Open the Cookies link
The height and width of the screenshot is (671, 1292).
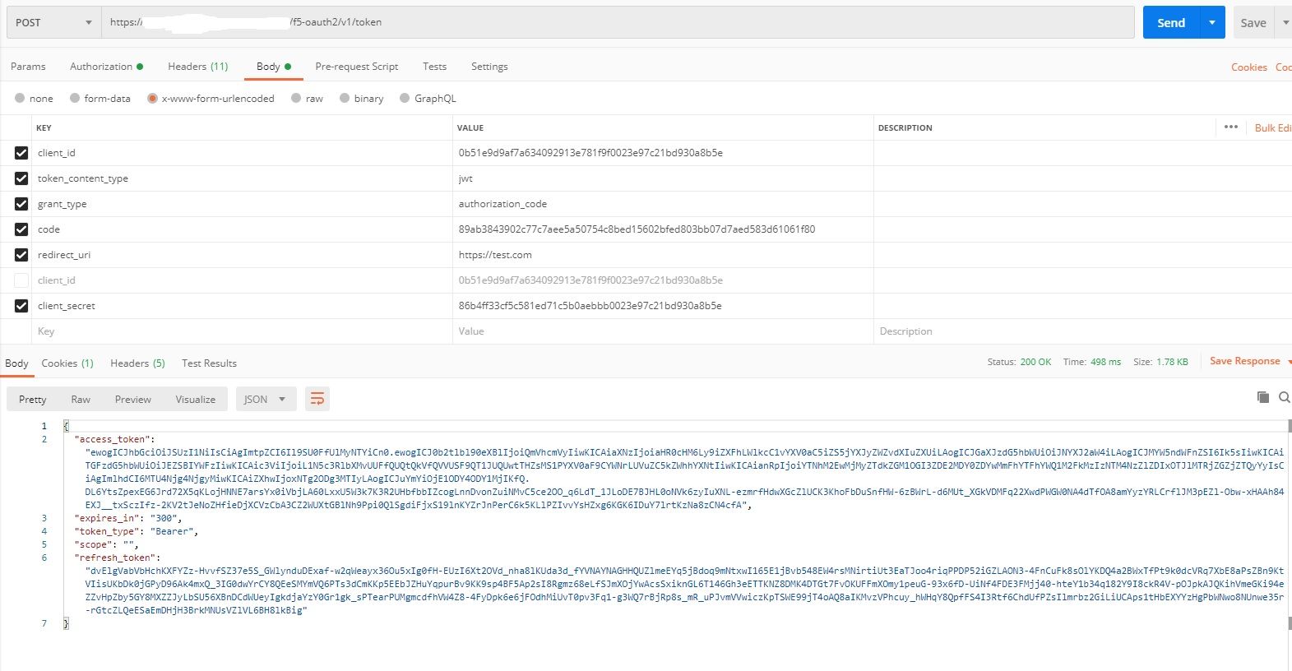pos(1248,67)
